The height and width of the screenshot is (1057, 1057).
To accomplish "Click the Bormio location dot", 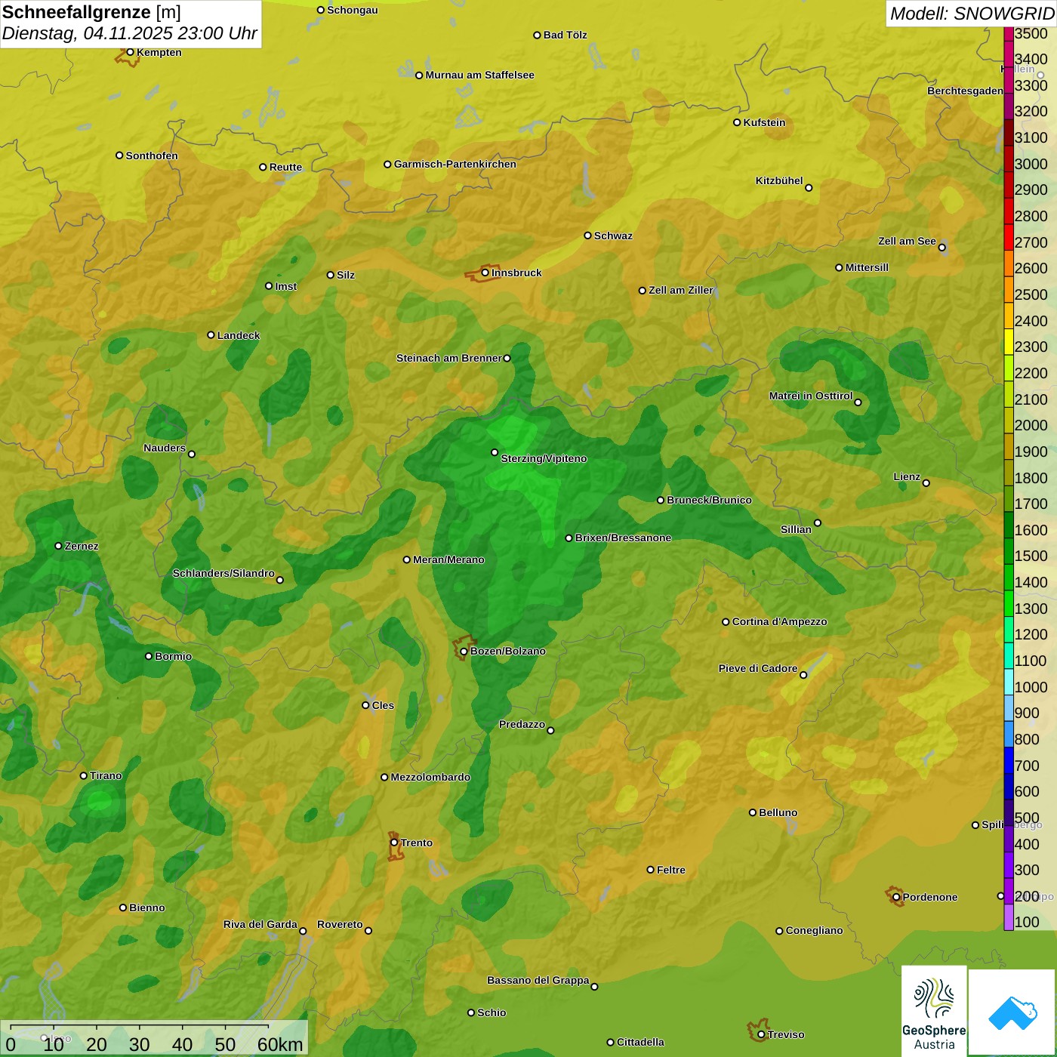I will point(149,656).
